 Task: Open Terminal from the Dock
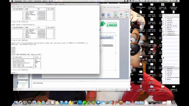[75, 103]
